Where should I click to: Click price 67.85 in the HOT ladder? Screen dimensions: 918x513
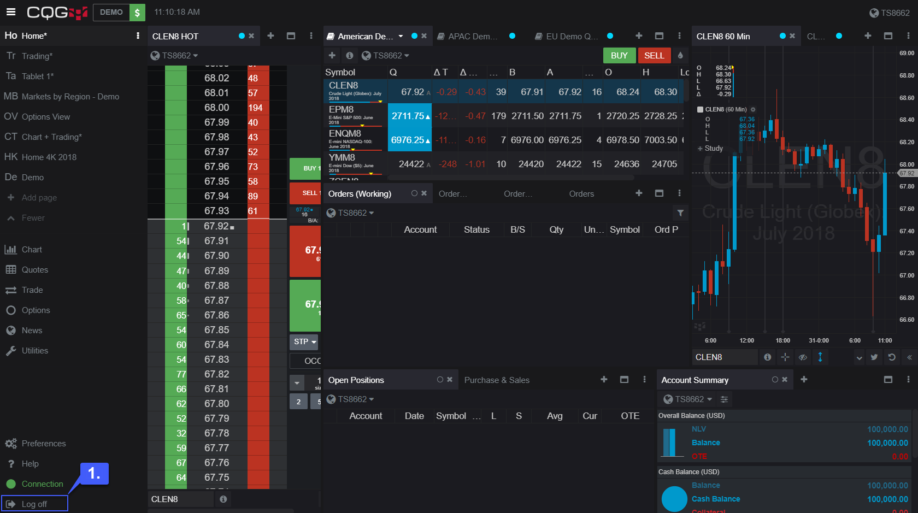pos(216,330)
